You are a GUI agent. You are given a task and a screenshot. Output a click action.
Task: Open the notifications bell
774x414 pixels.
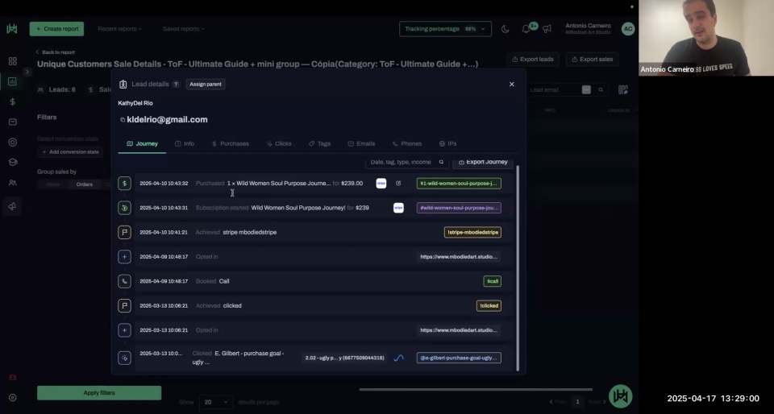click(x=526, y=29)
